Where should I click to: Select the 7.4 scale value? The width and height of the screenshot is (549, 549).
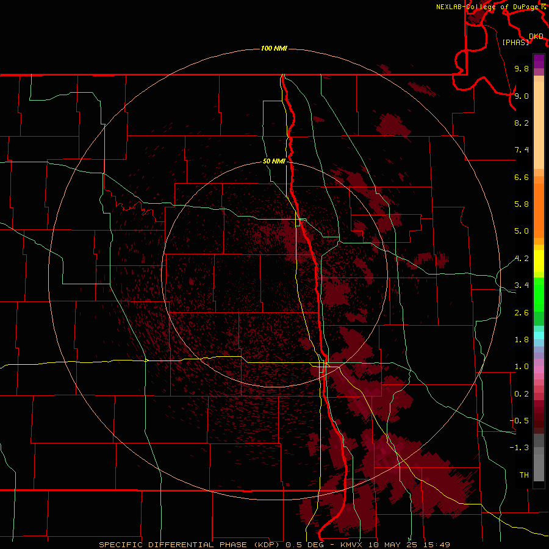522,150
